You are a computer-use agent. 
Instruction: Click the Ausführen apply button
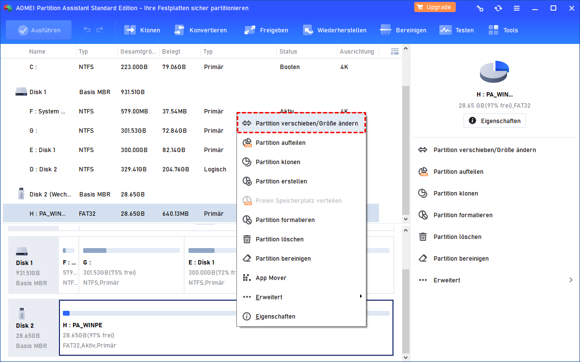pos(39,30)
